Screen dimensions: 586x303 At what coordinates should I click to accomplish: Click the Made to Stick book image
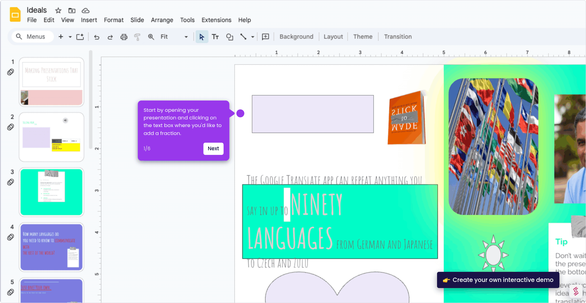click(x=407, y=117)
